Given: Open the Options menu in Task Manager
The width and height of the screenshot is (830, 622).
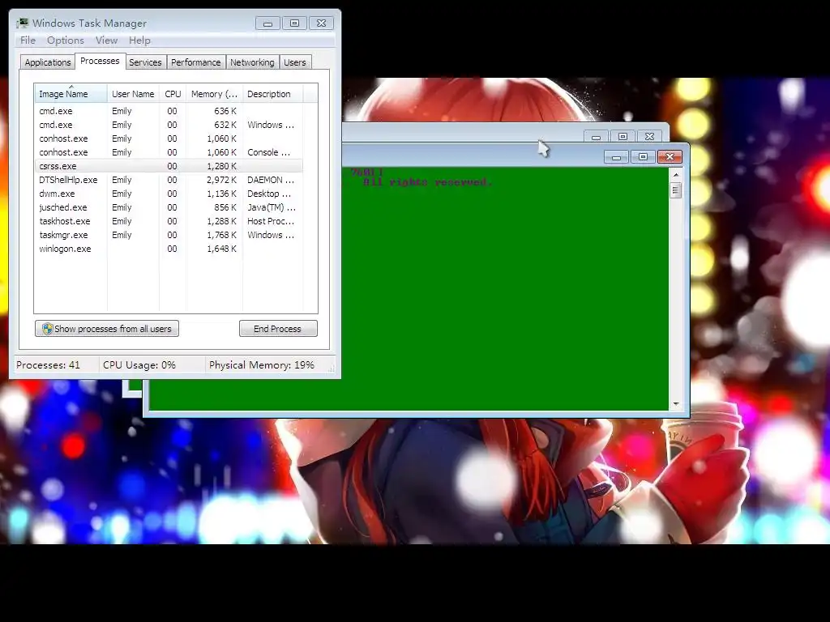Looking at the screenshot, I should click(x=65, y=40).
